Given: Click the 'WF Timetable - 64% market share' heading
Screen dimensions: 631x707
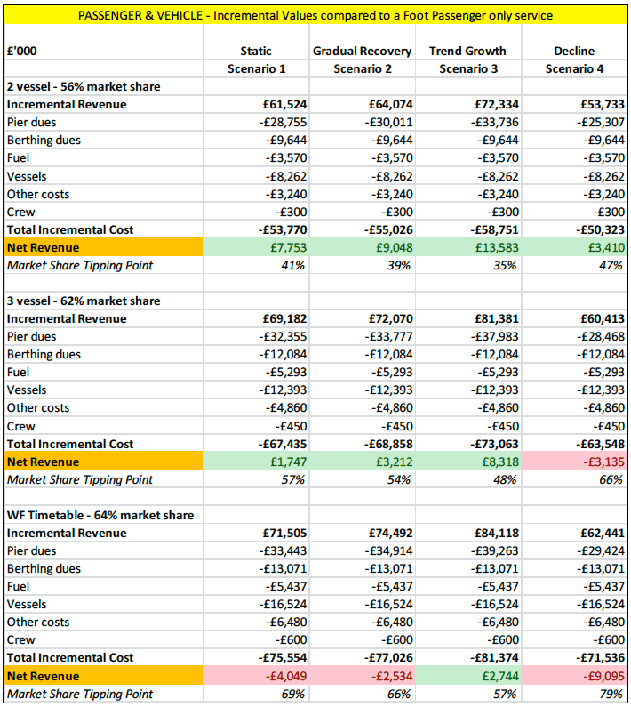Looking at the screenshot, I should click(100, 515).
